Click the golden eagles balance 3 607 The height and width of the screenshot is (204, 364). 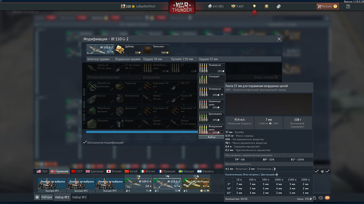(x=237, y=6)
